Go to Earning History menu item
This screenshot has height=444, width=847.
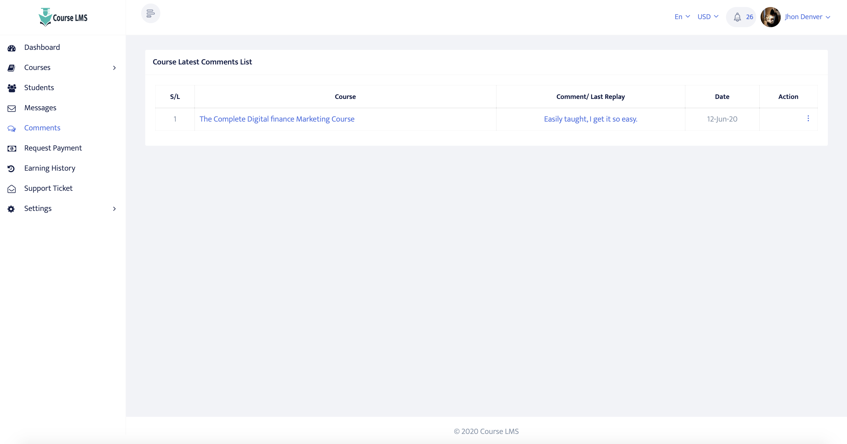tap(50, 168)
